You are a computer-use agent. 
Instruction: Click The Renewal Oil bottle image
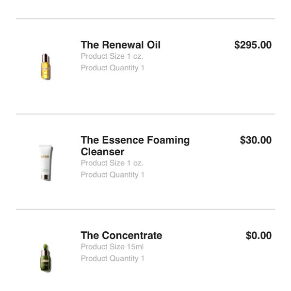(x=46, y=66)
